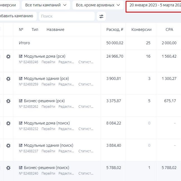Open gear menu for Бизнес-решения (рся)
Image resolution: width=181 pixels, height=181 pixels.
pos(8,101)
